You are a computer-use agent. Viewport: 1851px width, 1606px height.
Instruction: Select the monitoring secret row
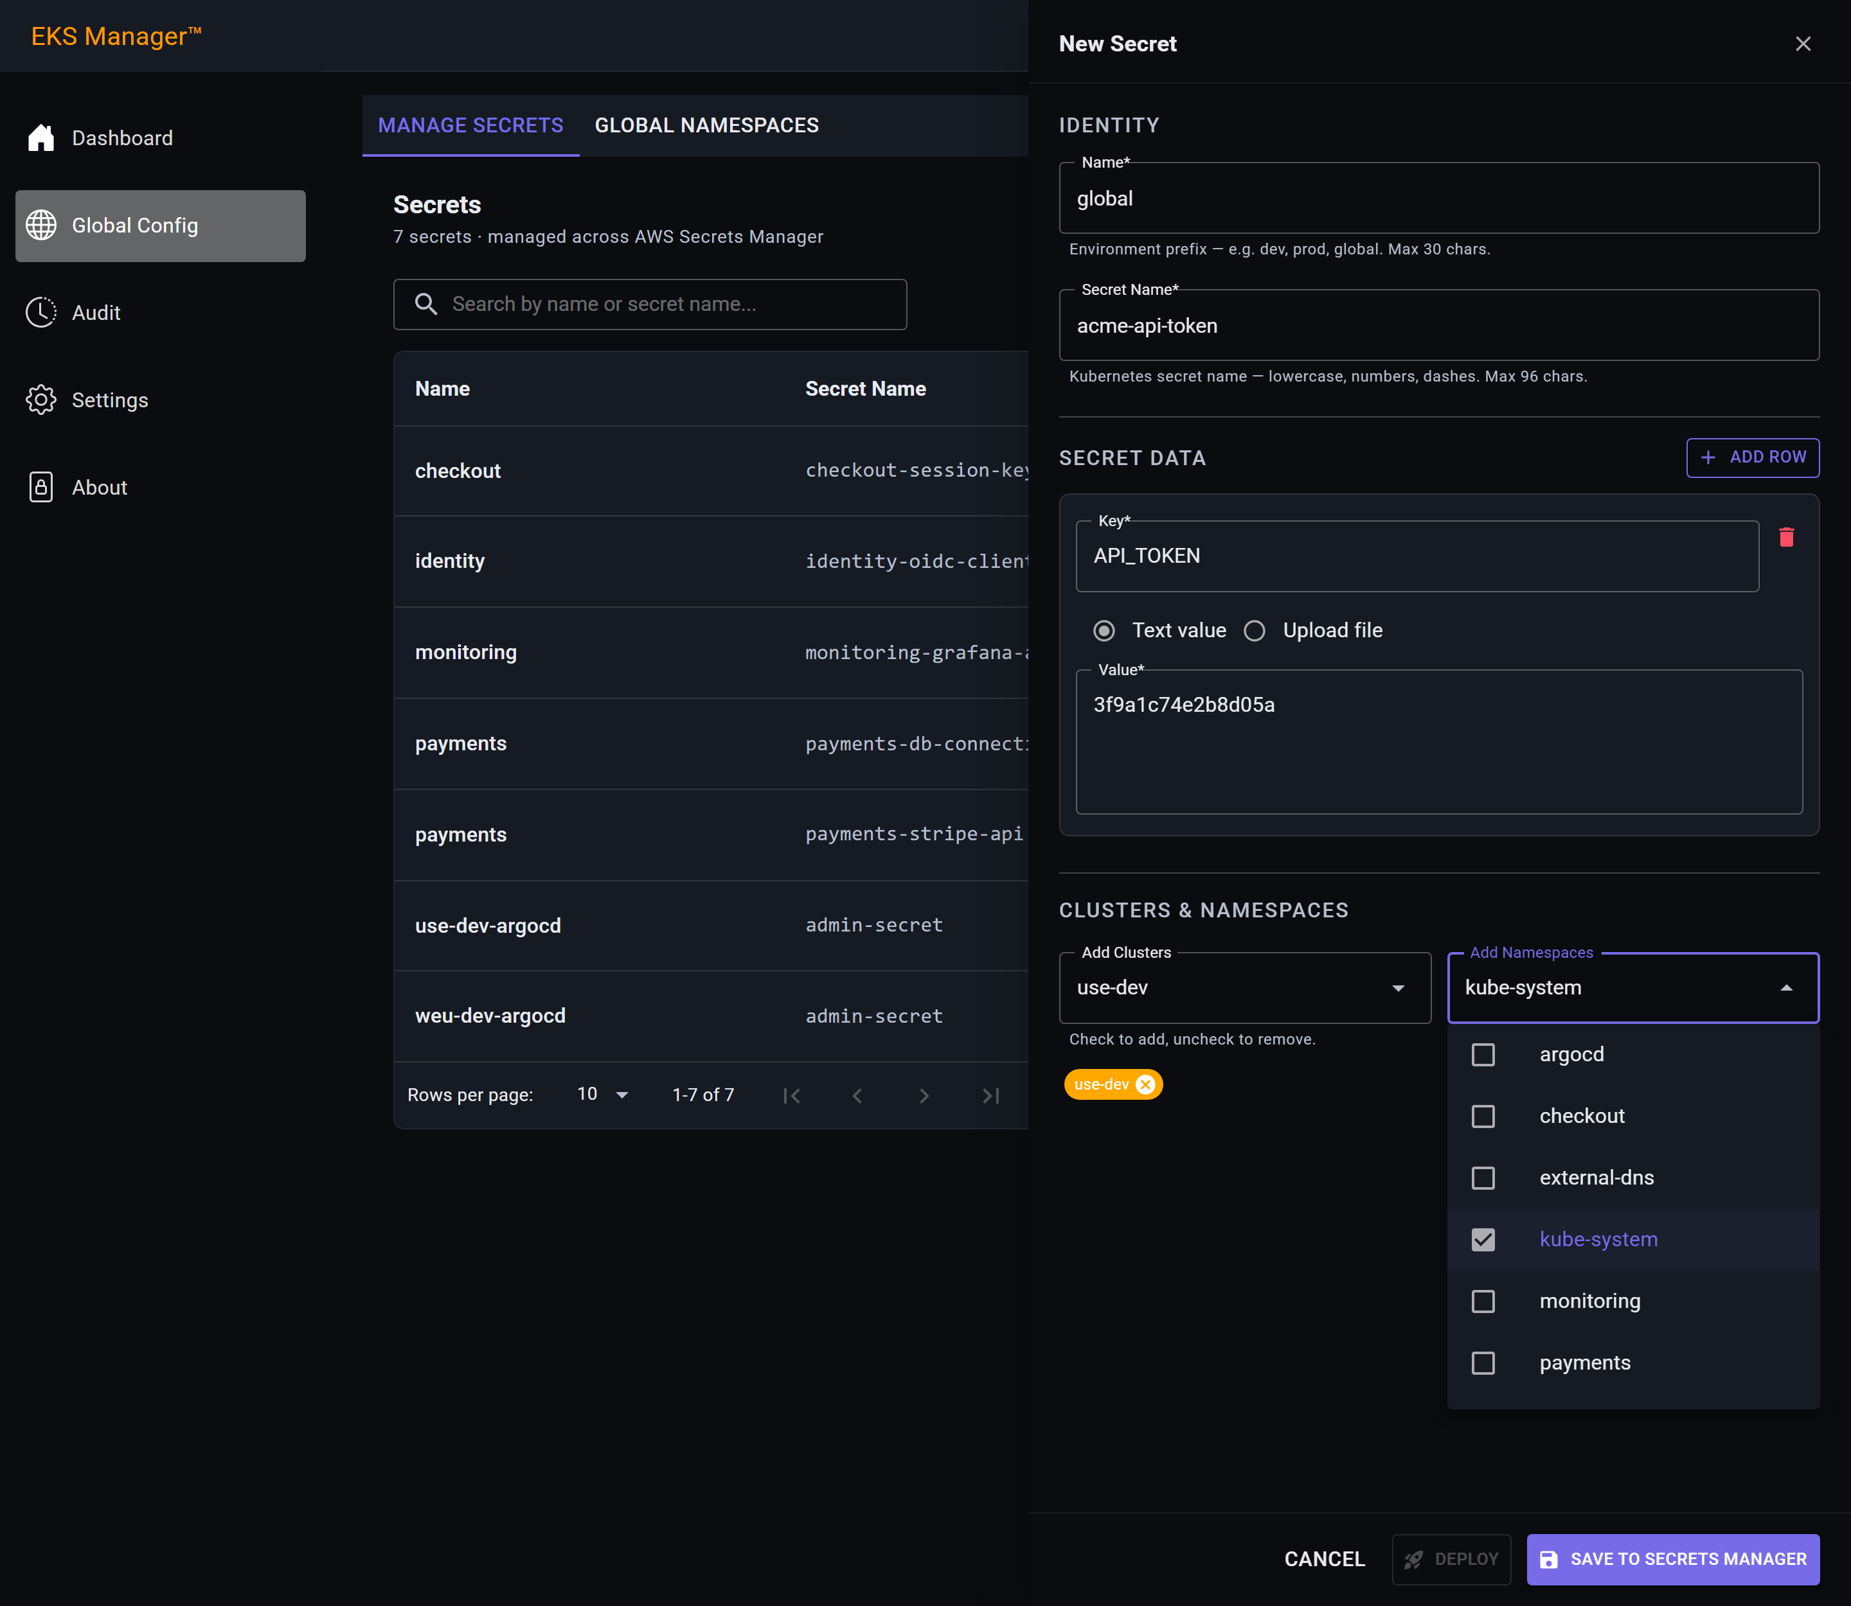[711, 653]
